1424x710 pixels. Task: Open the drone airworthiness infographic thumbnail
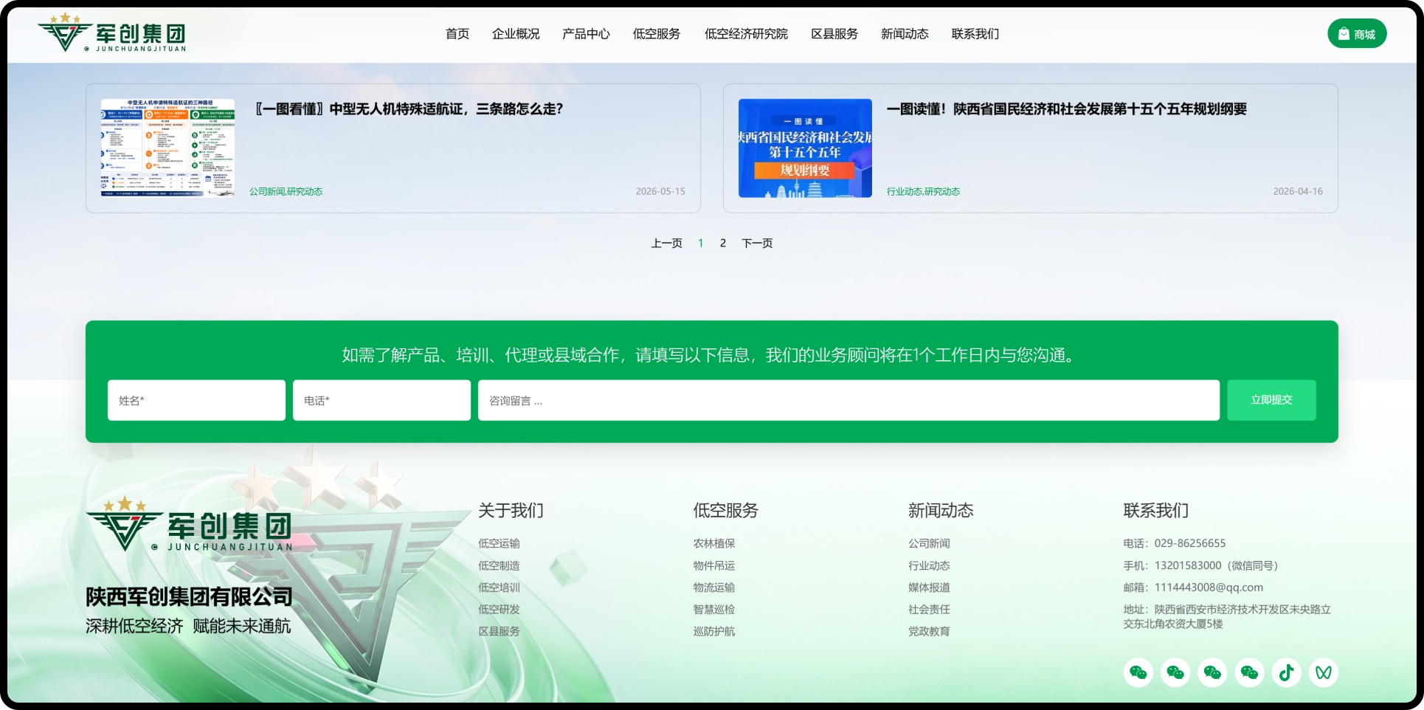[x=167, y=148]
